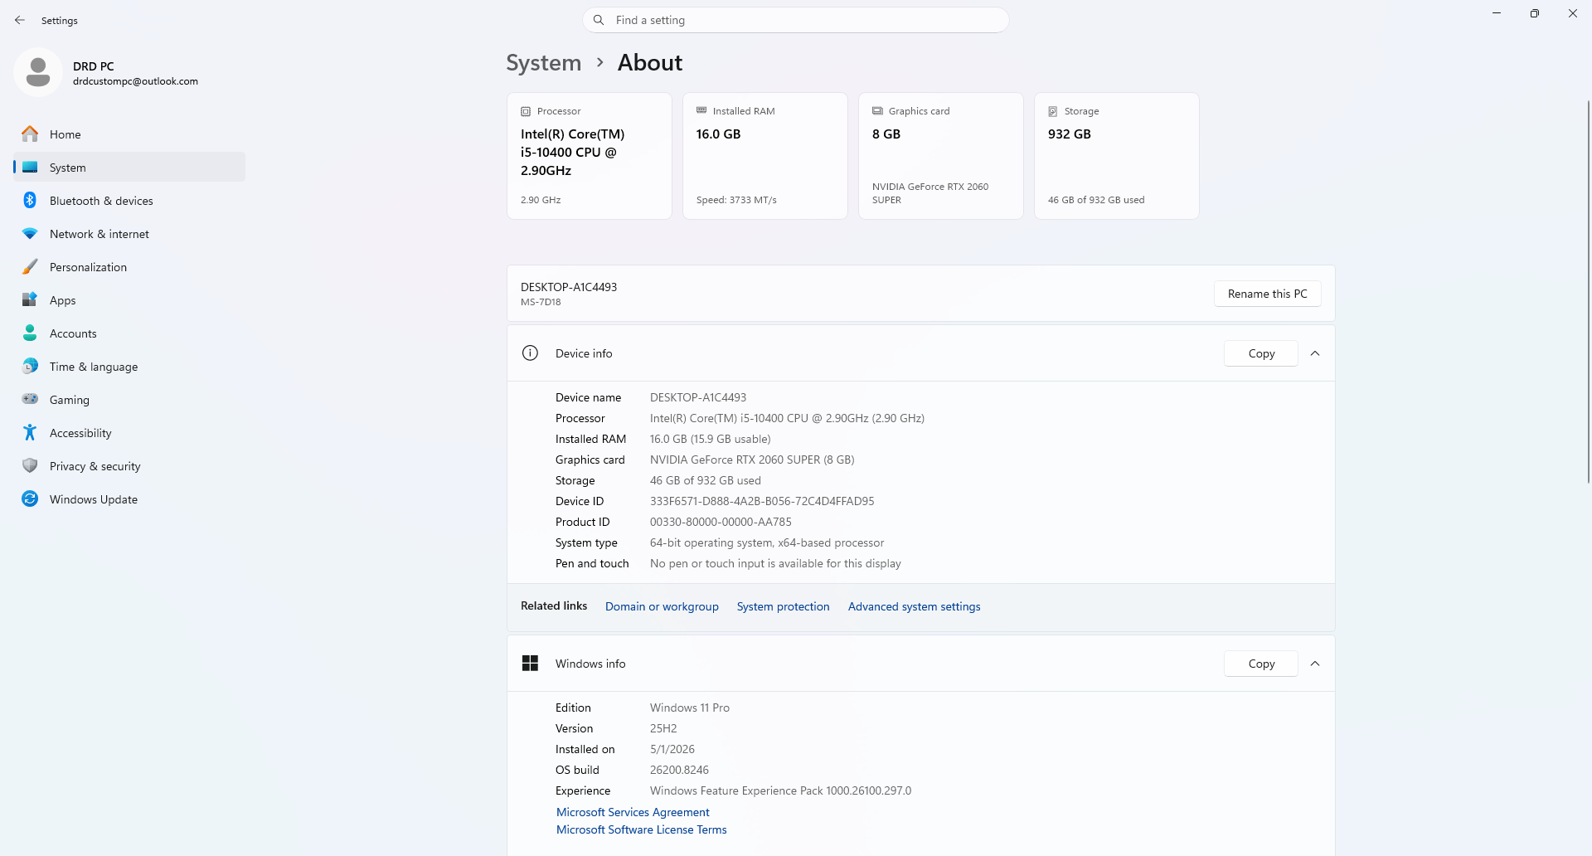Click the Privacy & security shield icon
Screen dimensions: 1592x856
pyautogui.click(x=30, y=465)
